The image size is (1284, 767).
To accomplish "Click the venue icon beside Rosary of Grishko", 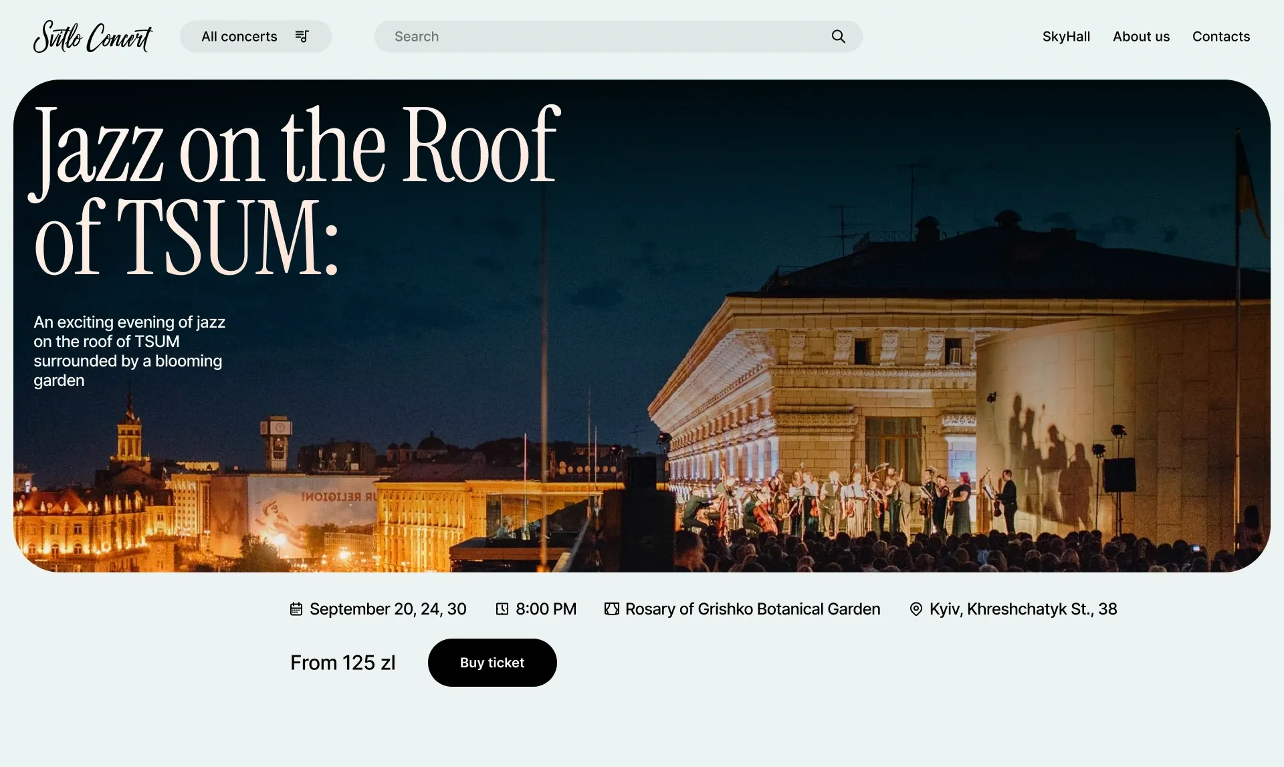I will pyautogui.click(x=611, y=609).
